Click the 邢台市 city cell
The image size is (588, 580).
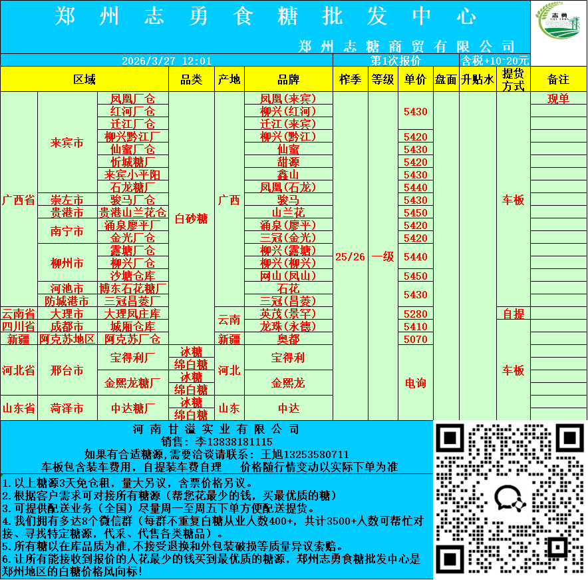pos(67,370)
